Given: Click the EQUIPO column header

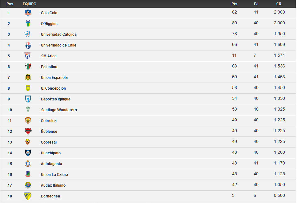Looking at the screenshot, I should (x=30, y=4).
